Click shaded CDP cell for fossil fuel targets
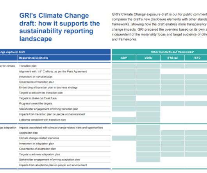207x173 pixels. point(124,98)
